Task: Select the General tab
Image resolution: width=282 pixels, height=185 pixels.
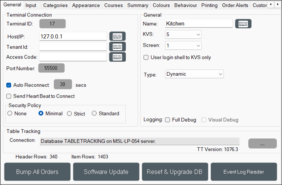Action: pyautogui.click(x=12, y=5)
